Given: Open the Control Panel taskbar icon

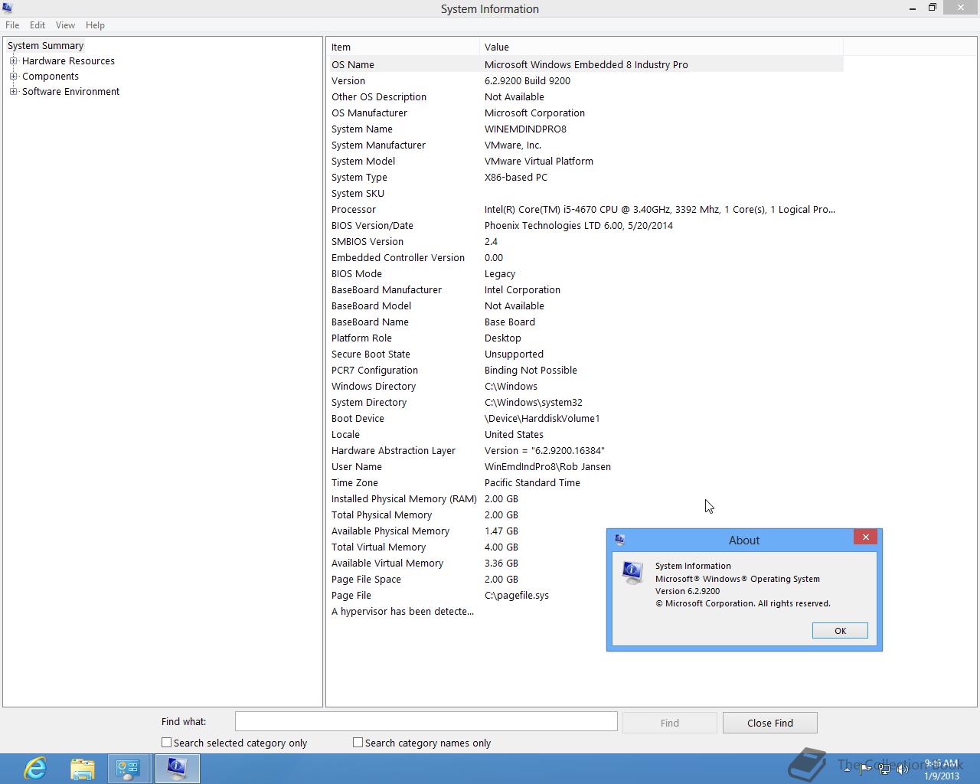Looking at the screenshot, I should click(x=128, y=769).
